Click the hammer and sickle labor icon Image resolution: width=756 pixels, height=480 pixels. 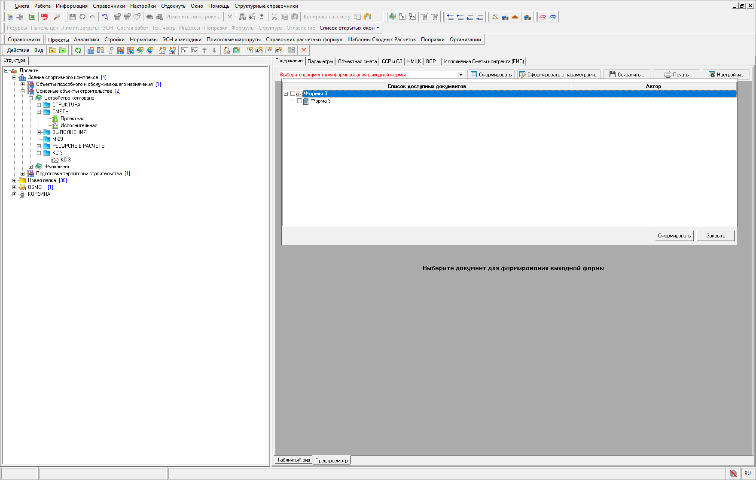coord(495,17)
